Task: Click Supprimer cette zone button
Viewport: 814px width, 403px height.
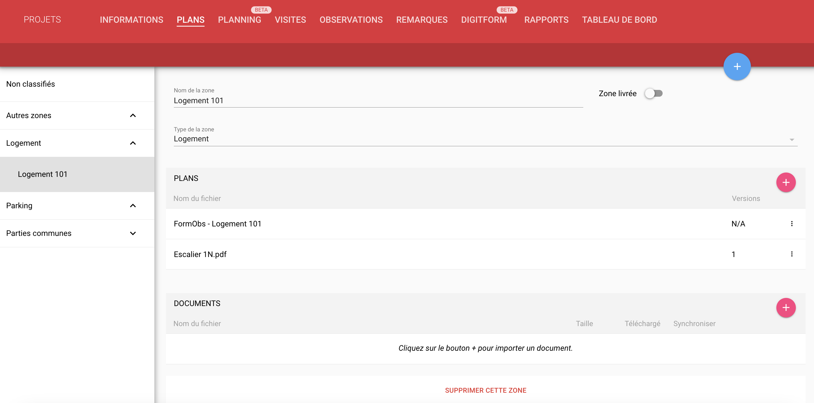Action: (x=485, y=390)
